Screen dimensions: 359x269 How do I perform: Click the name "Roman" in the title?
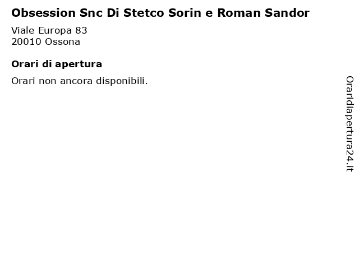click(x=239, y=13)
